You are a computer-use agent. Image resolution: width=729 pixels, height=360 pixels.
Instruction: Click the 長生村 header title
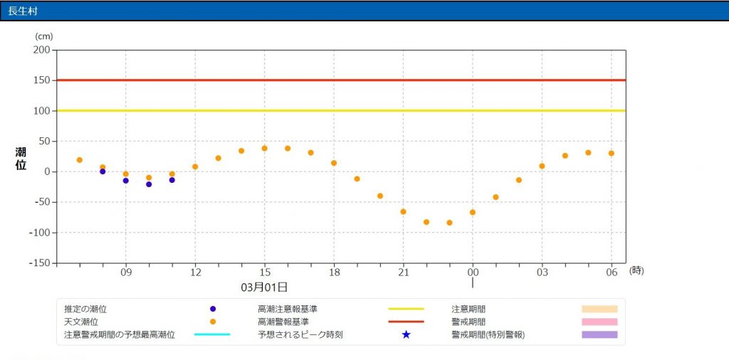22,11
